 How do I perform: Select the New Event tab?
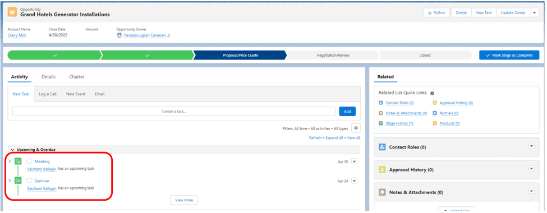[76, 94]
